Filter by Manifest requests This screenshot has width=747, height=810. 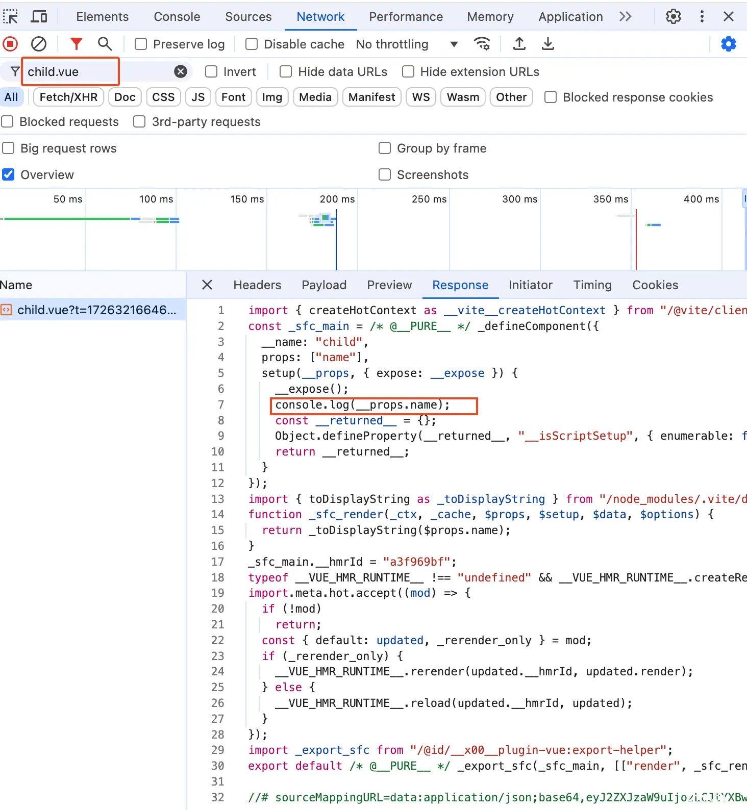click(372, 97)
